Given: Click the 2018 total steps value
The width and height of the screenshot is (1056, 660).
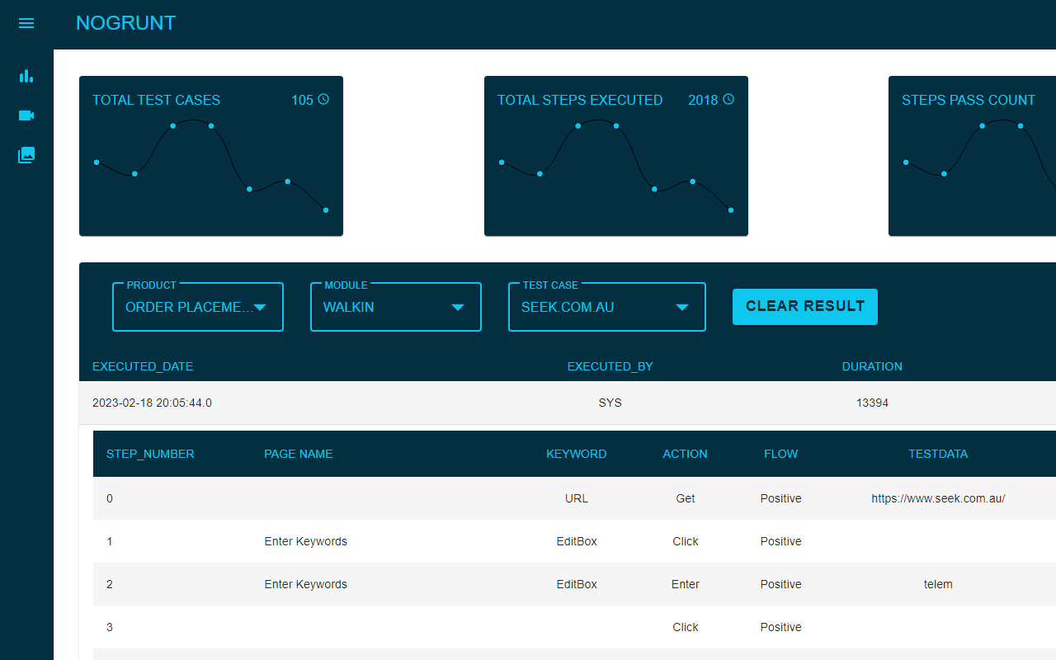Looking at the screenshot, I should (703, 100).
